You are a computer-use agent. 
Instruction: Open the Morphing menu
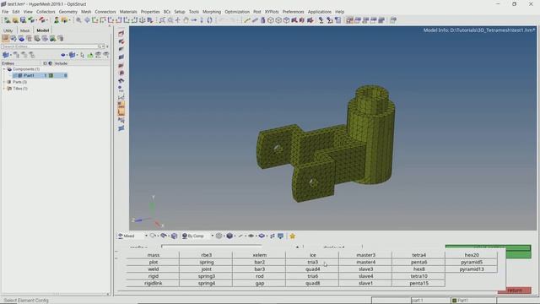coord(212,12)
